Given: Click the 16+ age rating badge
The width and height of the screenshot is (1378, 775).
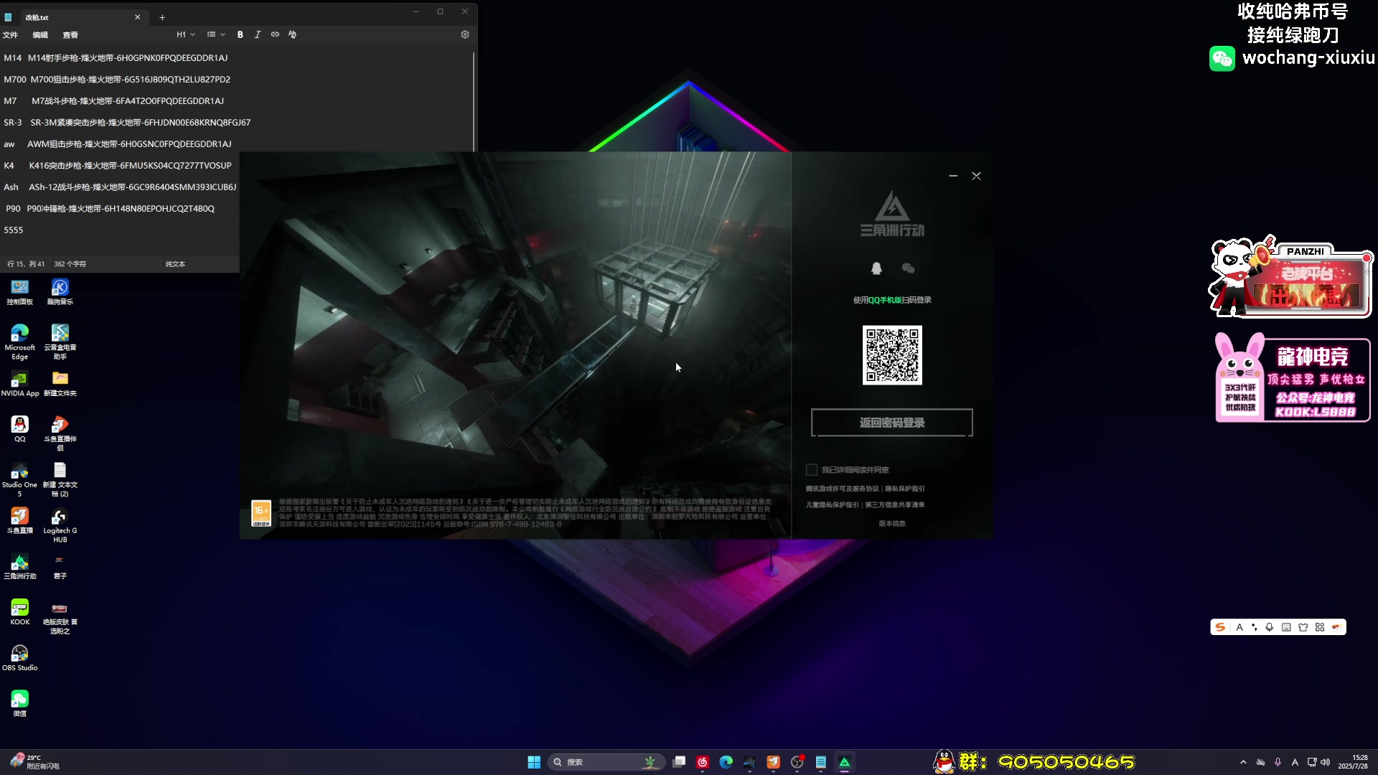Looking at the screenshot, I should [x=261, y=514].
